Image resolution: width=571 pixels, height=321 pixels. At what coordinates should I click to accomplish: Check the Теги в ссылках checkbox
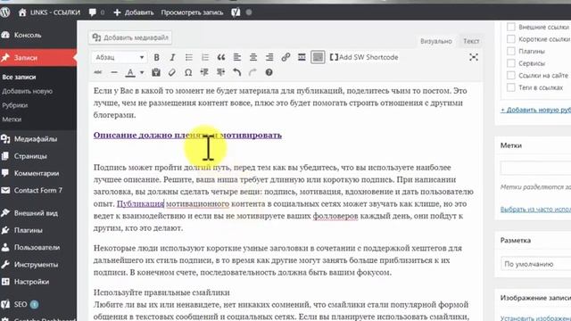(x=511, y=87)
